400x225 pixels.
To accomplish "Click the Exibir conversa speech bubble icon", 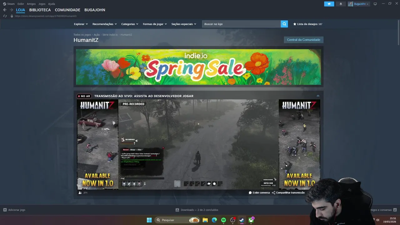I will click(x=250, y=193).
